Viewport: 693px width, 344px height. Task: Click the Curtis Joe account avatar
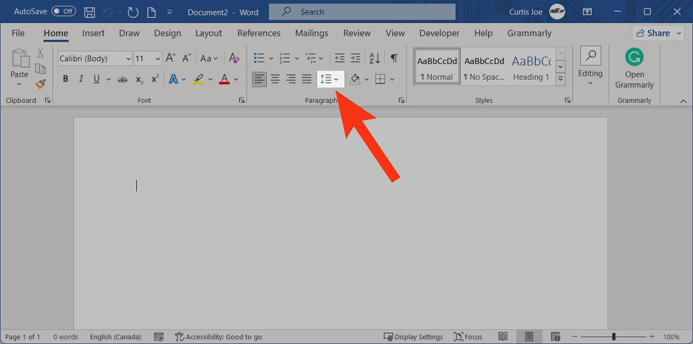tap(557, 12)
